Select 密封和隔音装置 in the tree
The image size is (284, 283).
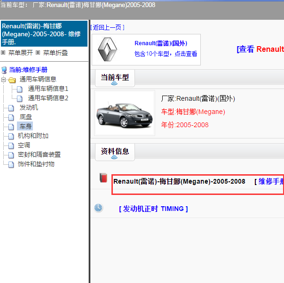point(39,155)
